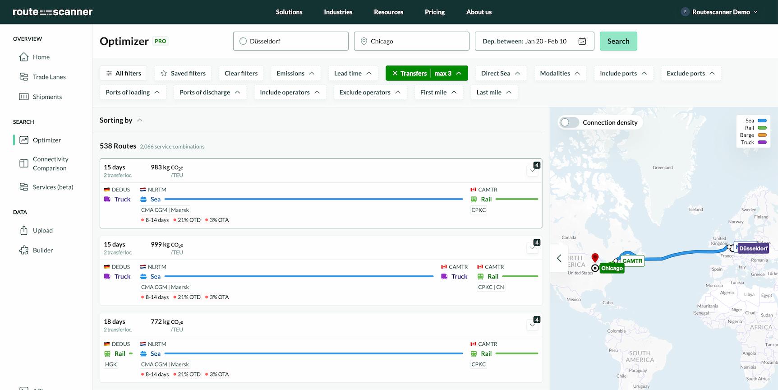
Task: Open the departure date calendar icon
Action: coord(582,41)
